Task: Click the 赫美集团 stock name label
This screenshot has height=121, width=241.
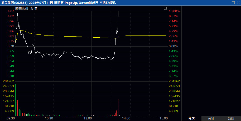Action: (x=22, y=8)
